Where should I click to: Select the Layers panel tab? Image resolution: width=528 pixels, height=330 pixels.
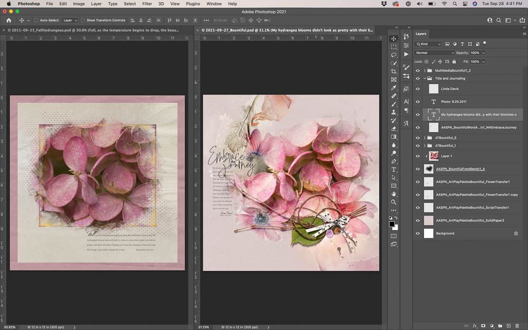point(421,34)
